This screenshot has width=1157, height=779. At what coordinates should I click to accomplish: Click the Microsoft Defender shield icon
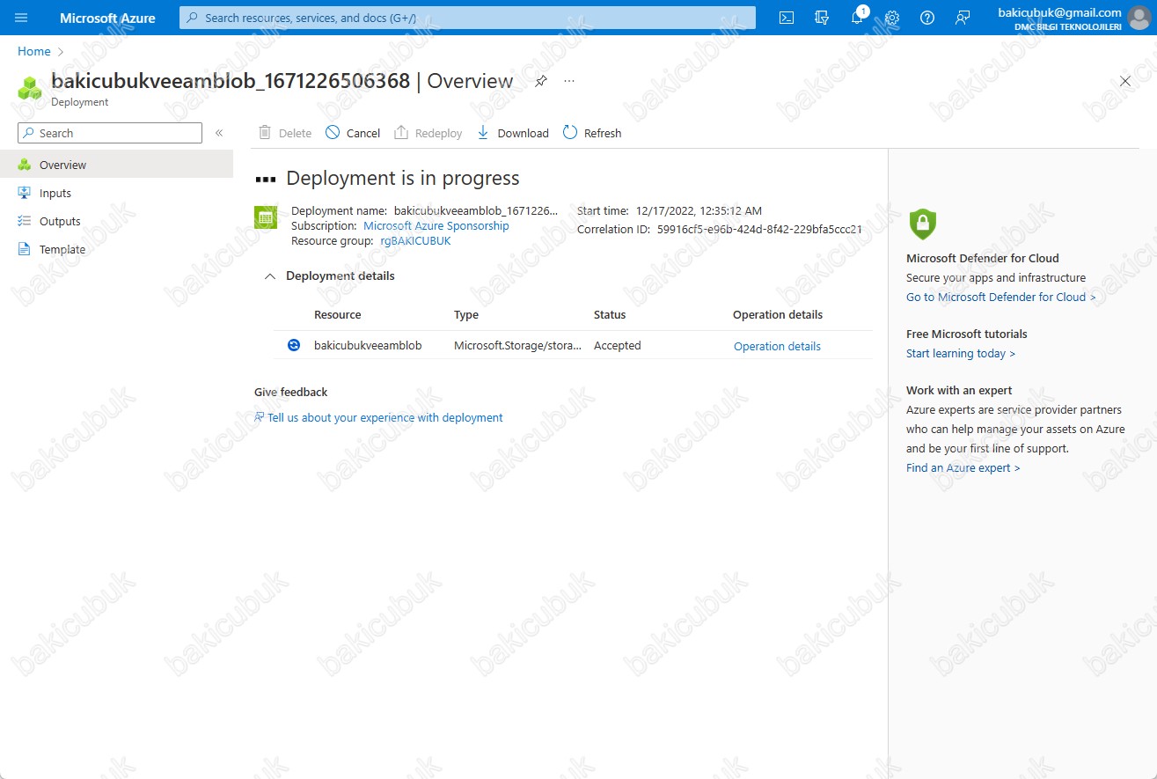(922, 224)
